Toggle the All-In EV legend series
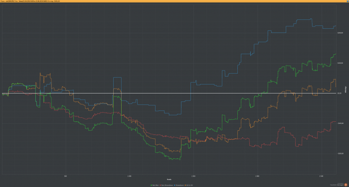The width and height of the screenshot is (349, 187). 189,185
